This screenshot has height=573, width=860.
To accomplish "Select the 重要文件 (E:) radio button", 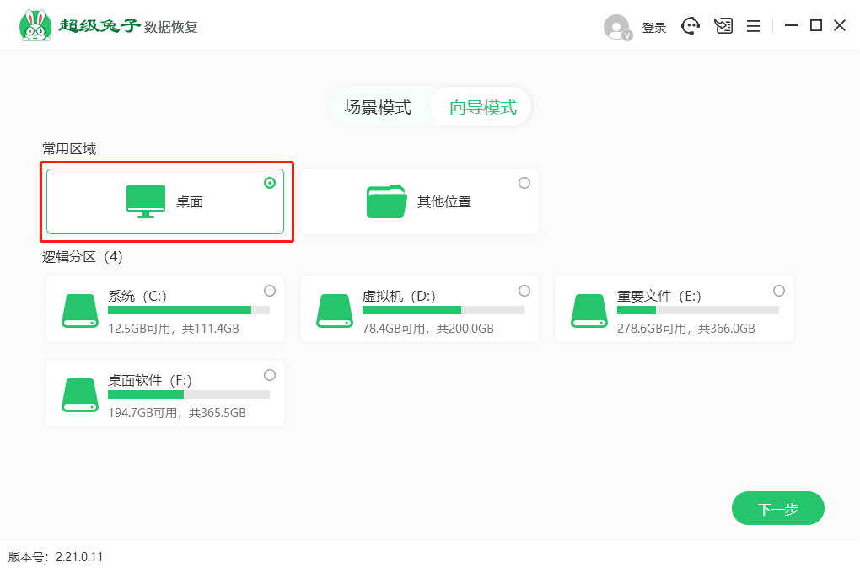I will (779, 291).
